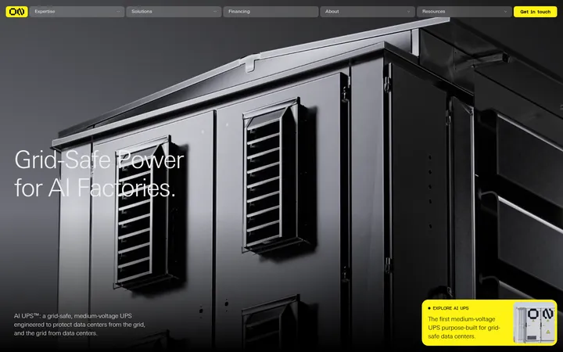The width and height of the screenshot is (563, 352).
Task: Click the AI UPS description paragraph
Action: pyautogui.click(x=79, y=325)
